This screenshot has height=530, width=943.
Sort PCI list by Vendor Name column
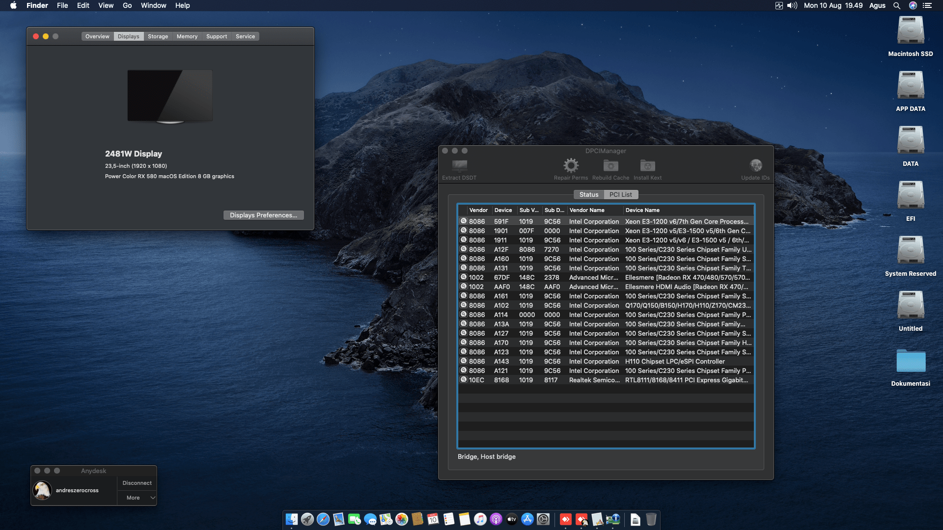[x=595, y=210]
